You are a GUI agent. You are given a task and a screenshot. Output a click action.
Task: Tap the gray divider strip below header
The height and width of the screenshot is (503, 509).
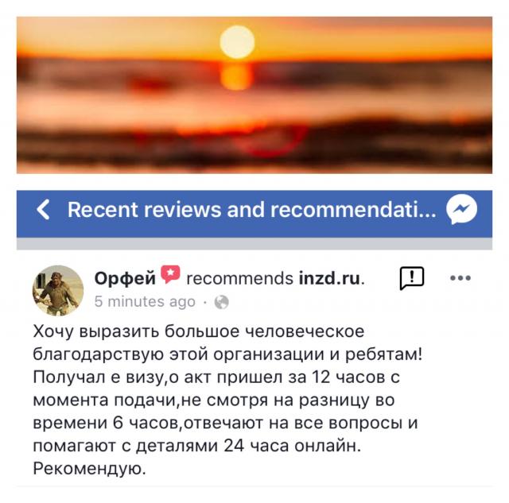click(x=254, y=244)
